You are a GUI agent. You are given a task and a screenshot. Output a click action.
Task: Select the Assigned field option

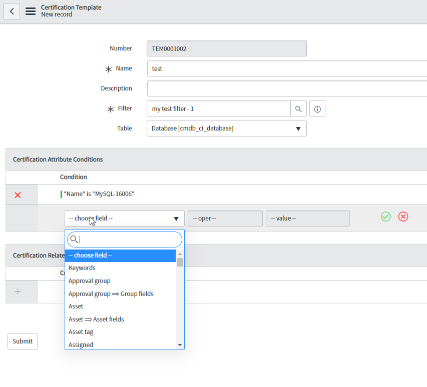[x=81, y=344]
